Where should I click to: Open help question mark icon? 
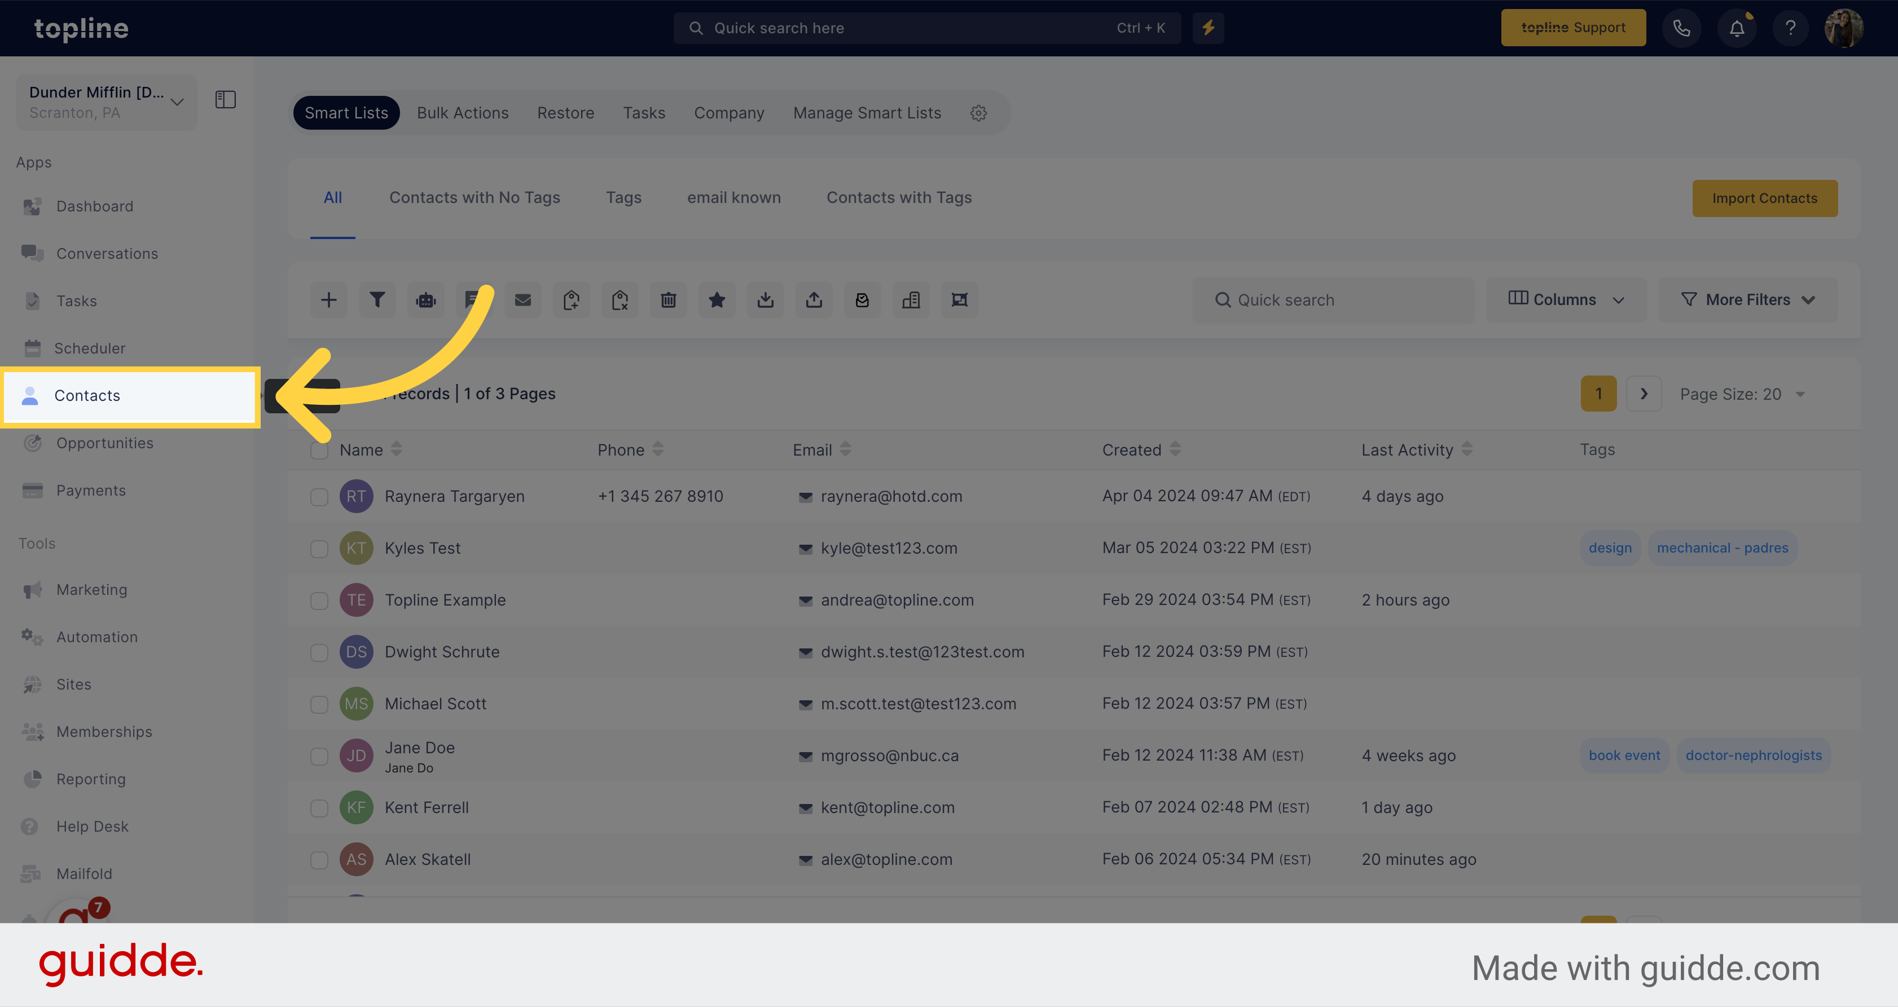(x=1790, y=28)
